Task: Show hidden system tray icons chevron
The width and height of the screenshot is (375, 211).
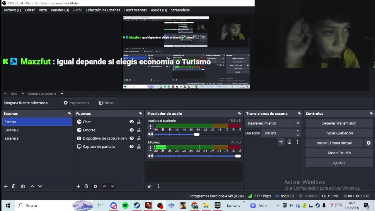Action: pyautogui.click(x=278, y=206)
